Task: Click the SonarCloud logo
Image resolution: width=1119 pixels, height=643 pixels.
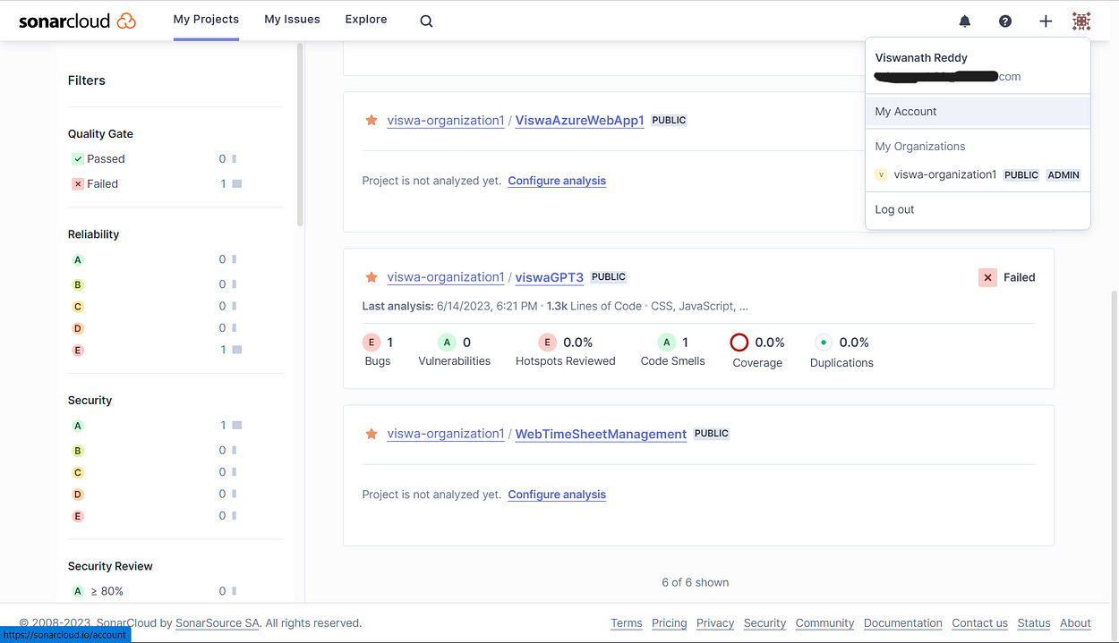Action: click(77, 21)
